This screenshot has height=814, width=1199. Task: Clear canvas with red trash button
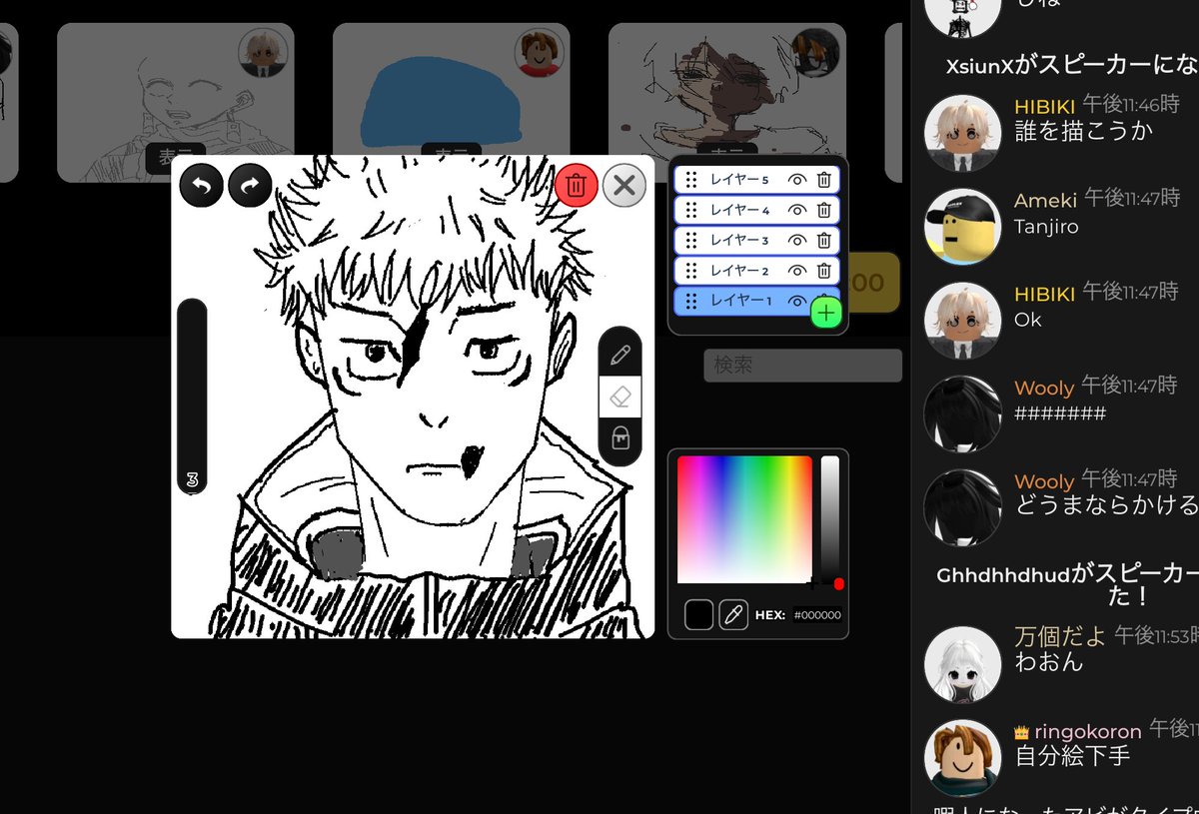tap(577, 185)
